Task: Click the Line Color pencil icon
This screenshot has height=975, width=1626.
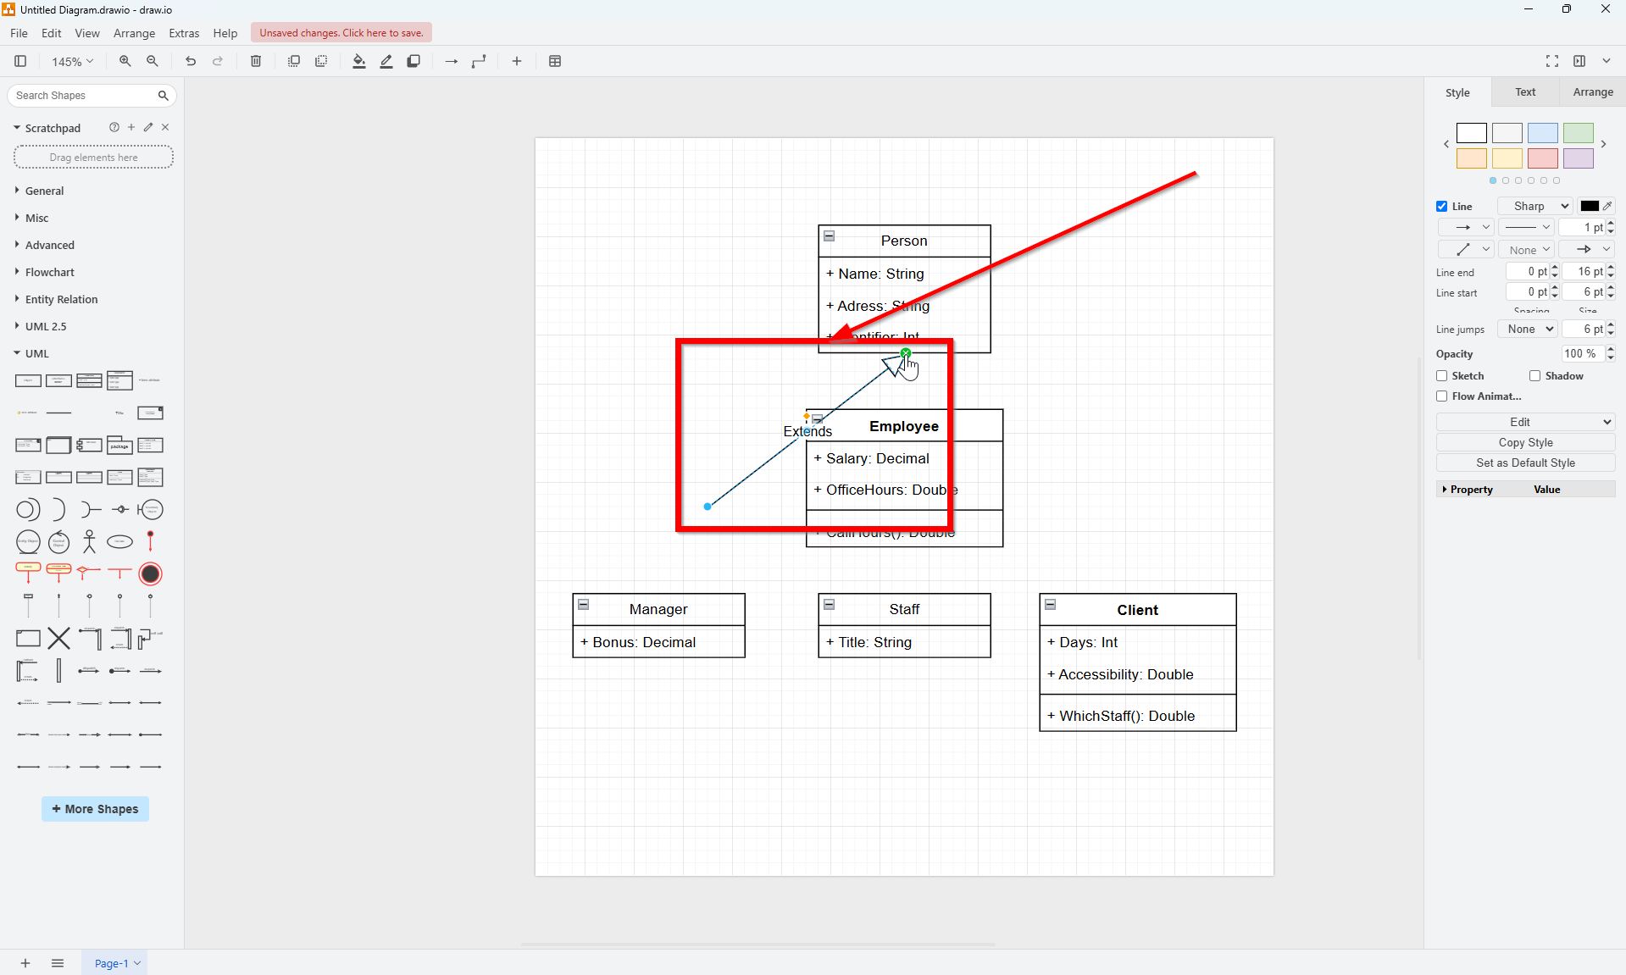Action: point(386,61)
